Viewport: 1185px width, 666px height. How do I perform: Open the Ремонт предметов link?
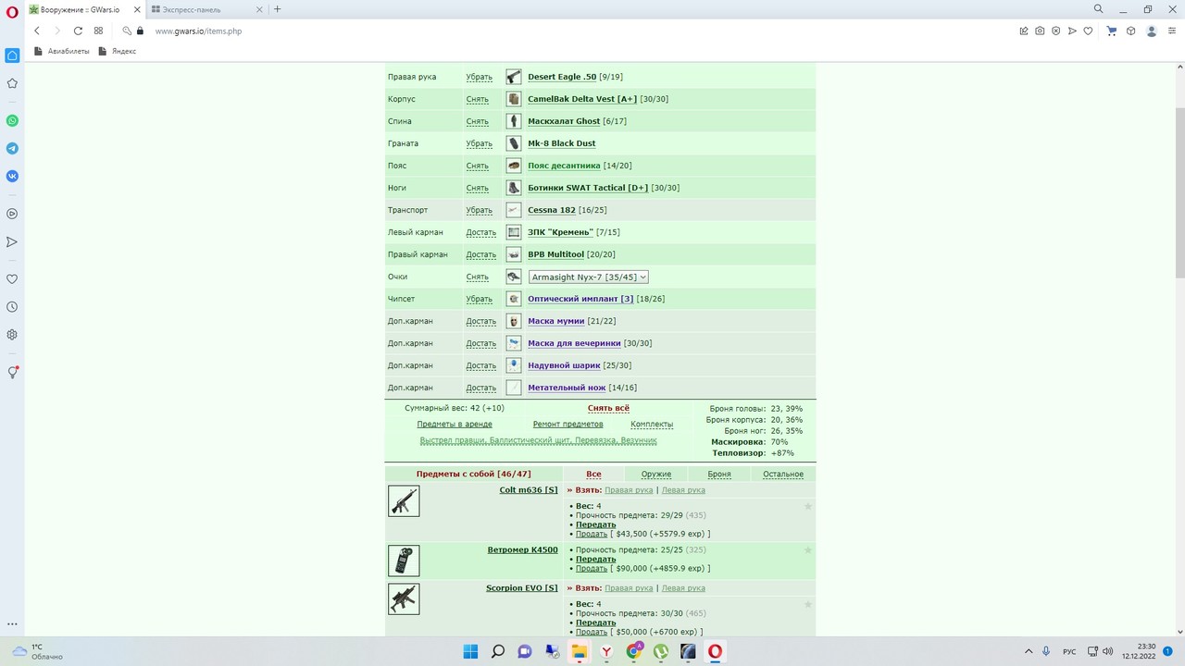[568, 425]
